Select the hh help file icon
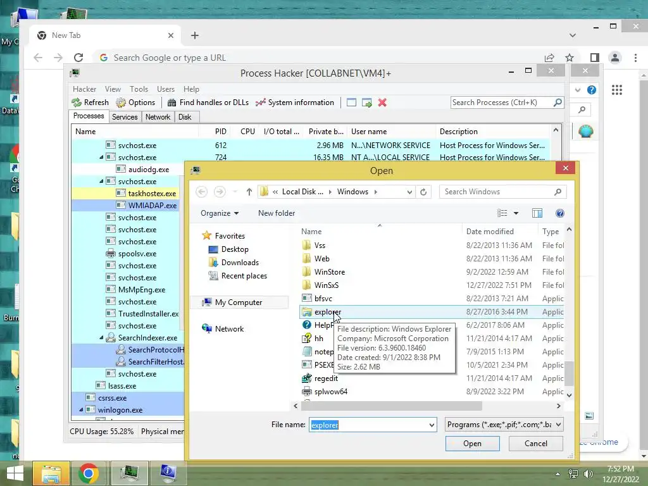This screenshot has height=486, width=648. point(307,339)
